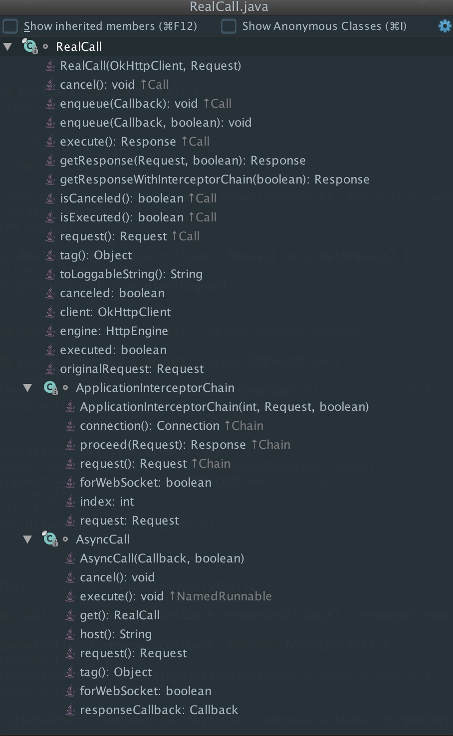Select get(): RealCall in AsyncCall
Viewport: 453px width, 736px height.
tap(120, 615)
